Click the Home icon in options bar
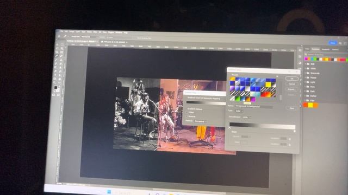The height and width of the screenshot is (195, 348). pyautogui.click(x=59, y=36)
